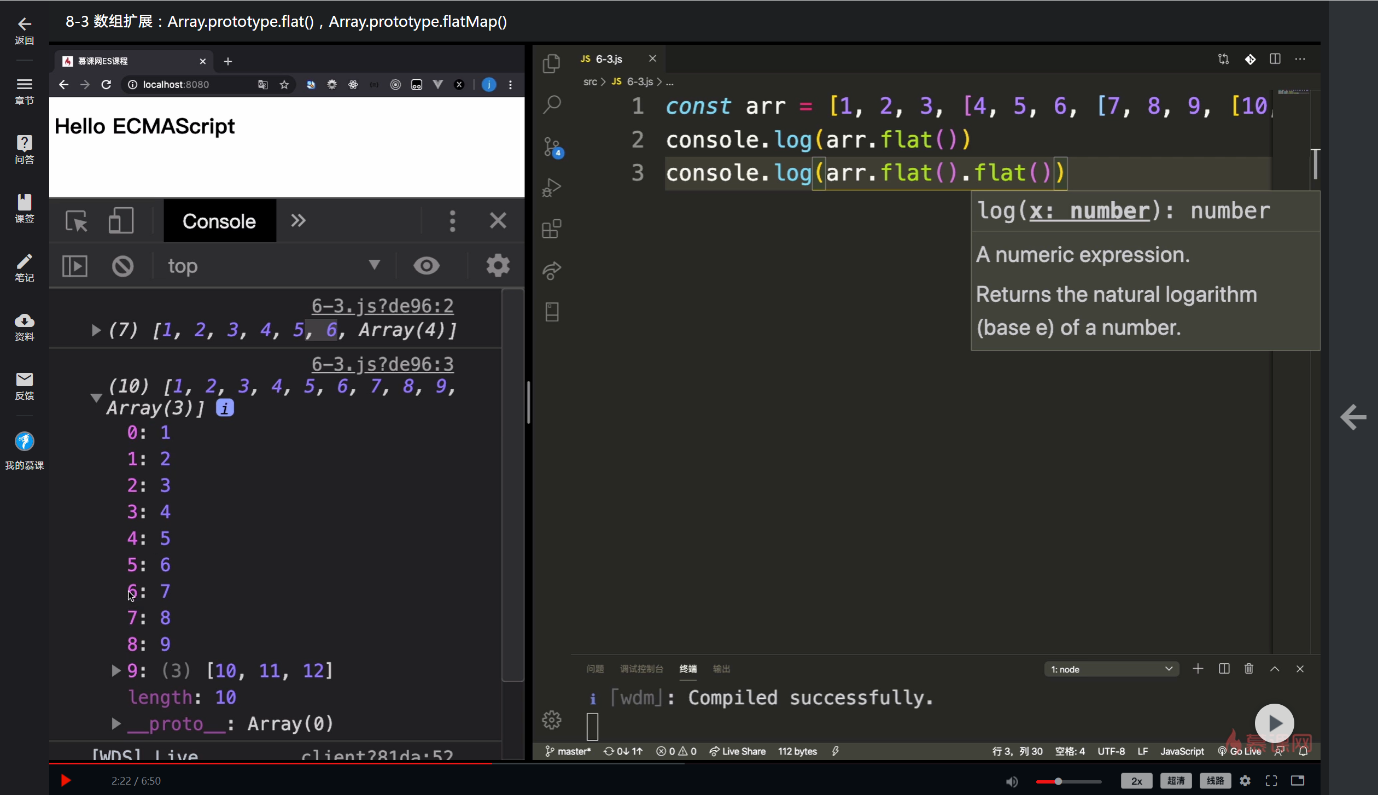Open the Source Control view with badge
1378x795 pixels.
552,147
